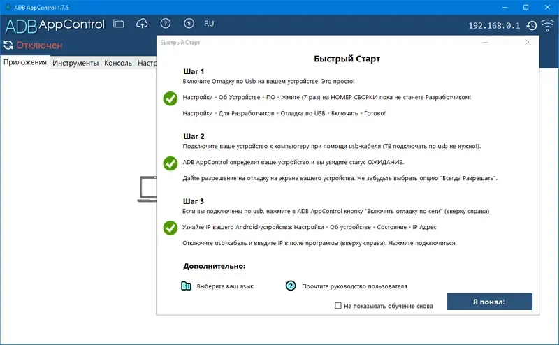Image resolution: width=559 pixels, height=345 pixels.
Task: Click line starting Отключите usb-кабель
Action: coord(319,243)
